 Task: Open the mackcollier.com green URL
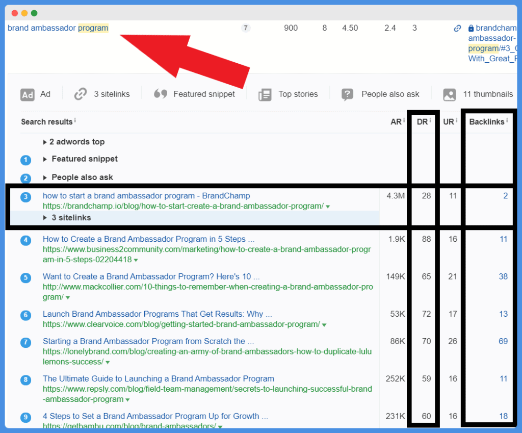tap(208, 292)
